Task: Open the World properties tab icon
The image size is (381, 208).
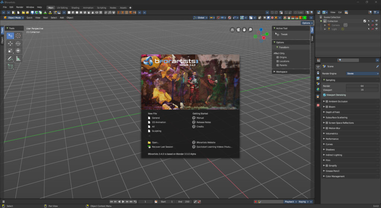Action: pos(318,90)
